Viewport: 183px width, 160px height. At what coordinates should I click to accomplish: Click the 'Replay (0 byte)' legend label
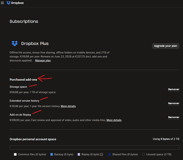click(x=90, y=155)
